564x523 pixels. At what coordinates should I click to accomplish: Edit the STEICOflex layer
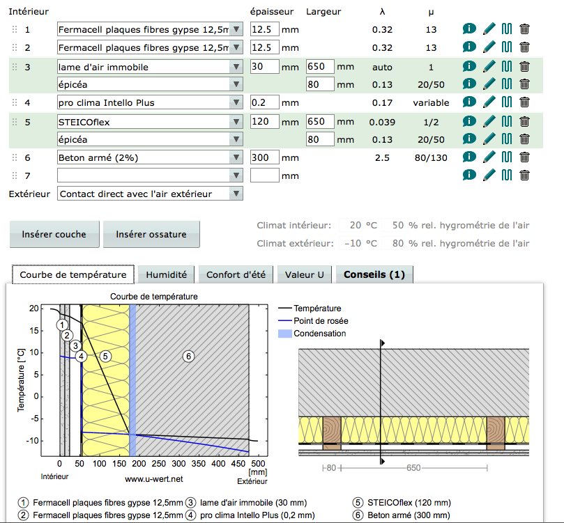click(x=489, y=121)
